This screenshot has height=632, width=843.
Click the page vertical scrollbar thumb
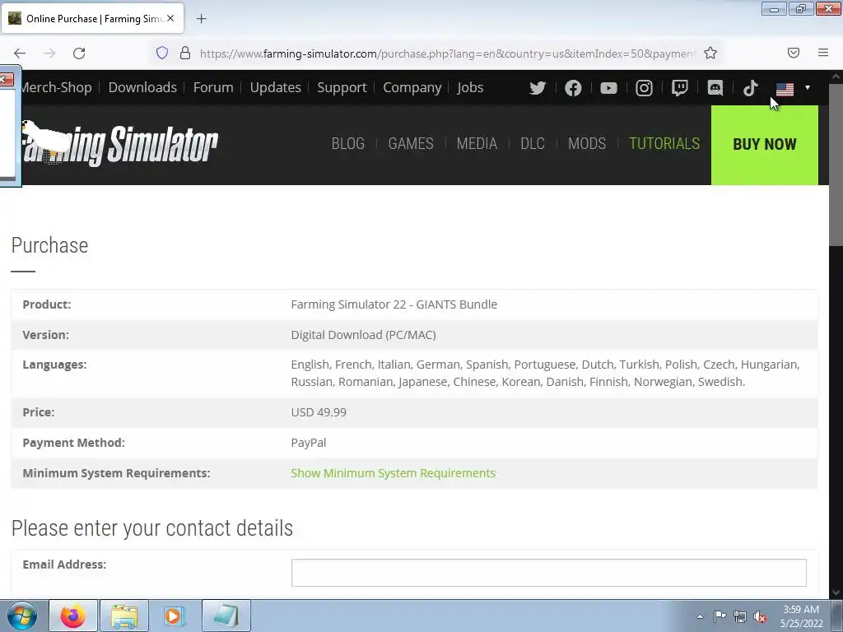pos(836,164)
